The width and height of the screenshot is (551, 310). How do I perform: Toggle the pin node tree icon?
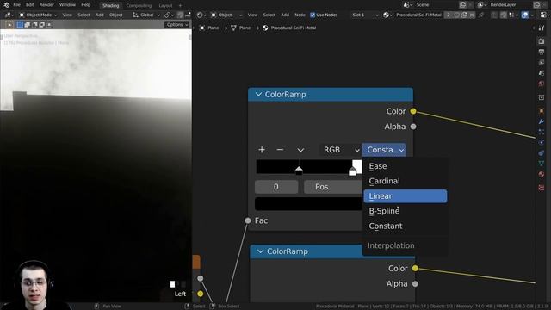[481, 15]
